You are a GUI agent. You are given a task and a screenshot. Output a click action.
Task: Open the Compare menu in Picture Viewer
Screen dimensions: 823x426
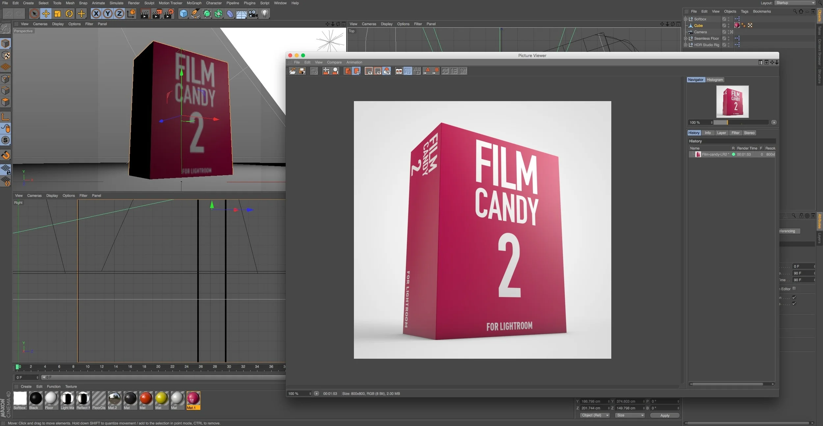[x=334, y=62]
